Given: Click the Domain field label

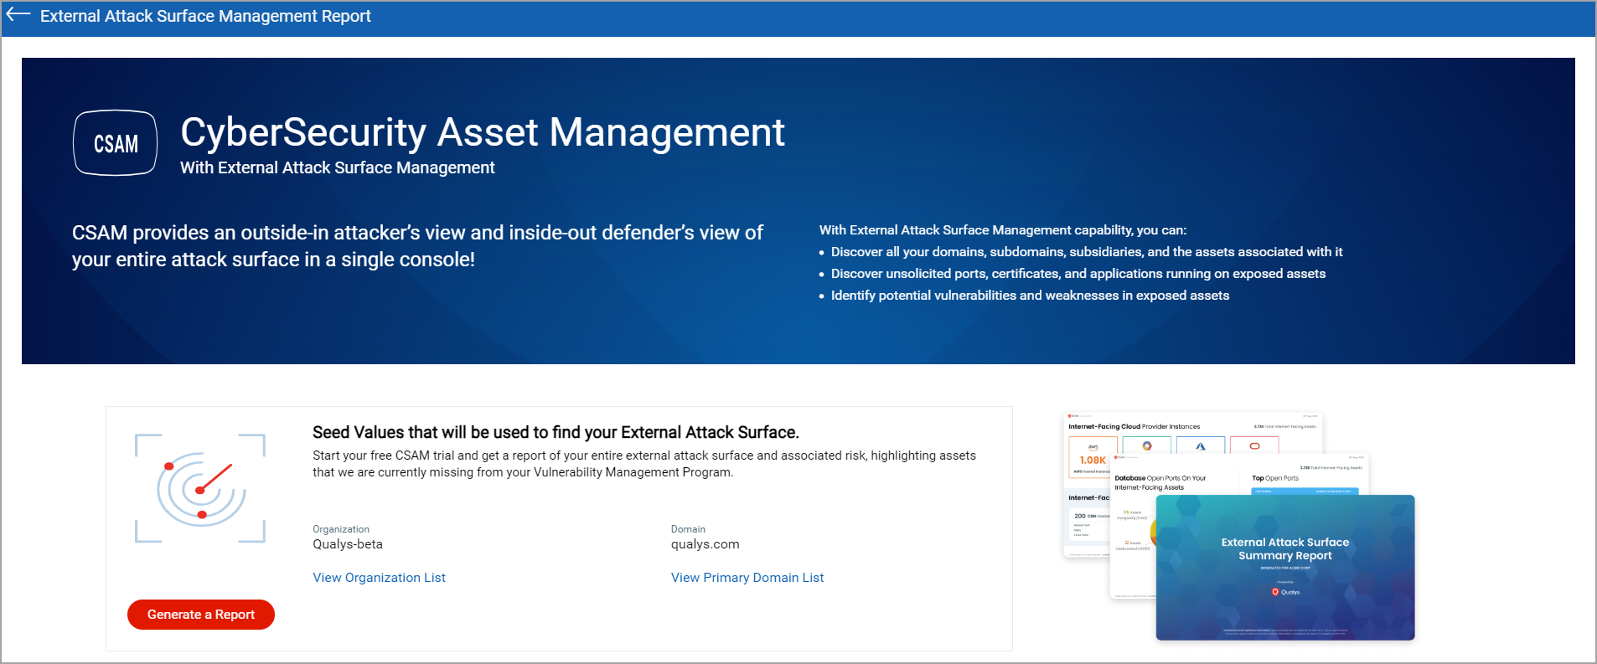Looking at the screenshot, I should coord(688,529).
